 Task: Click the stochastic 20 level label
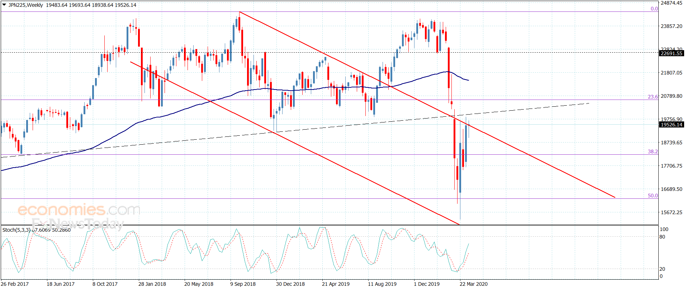662,269
